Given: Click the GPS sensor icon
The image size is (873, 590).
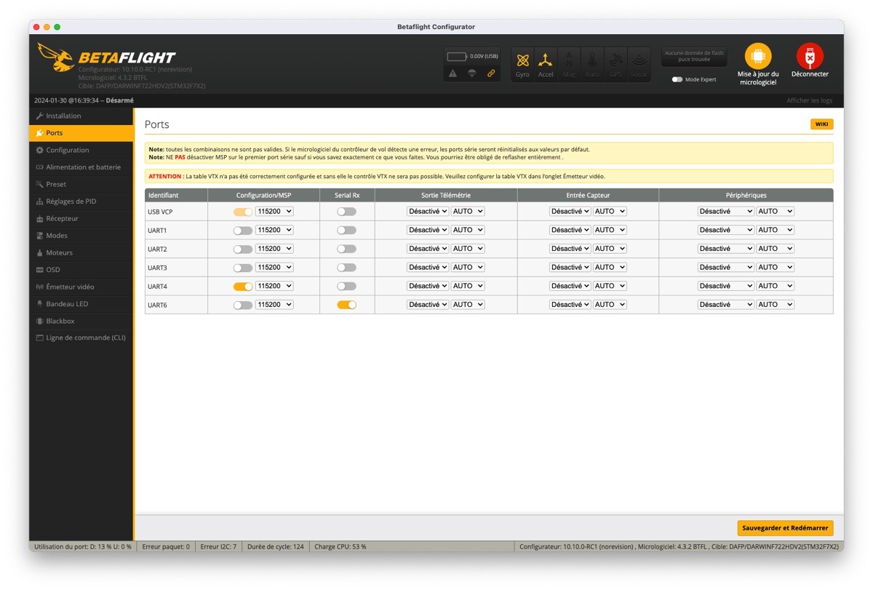Looking at the screenshot, I should [x=615, y=61].
